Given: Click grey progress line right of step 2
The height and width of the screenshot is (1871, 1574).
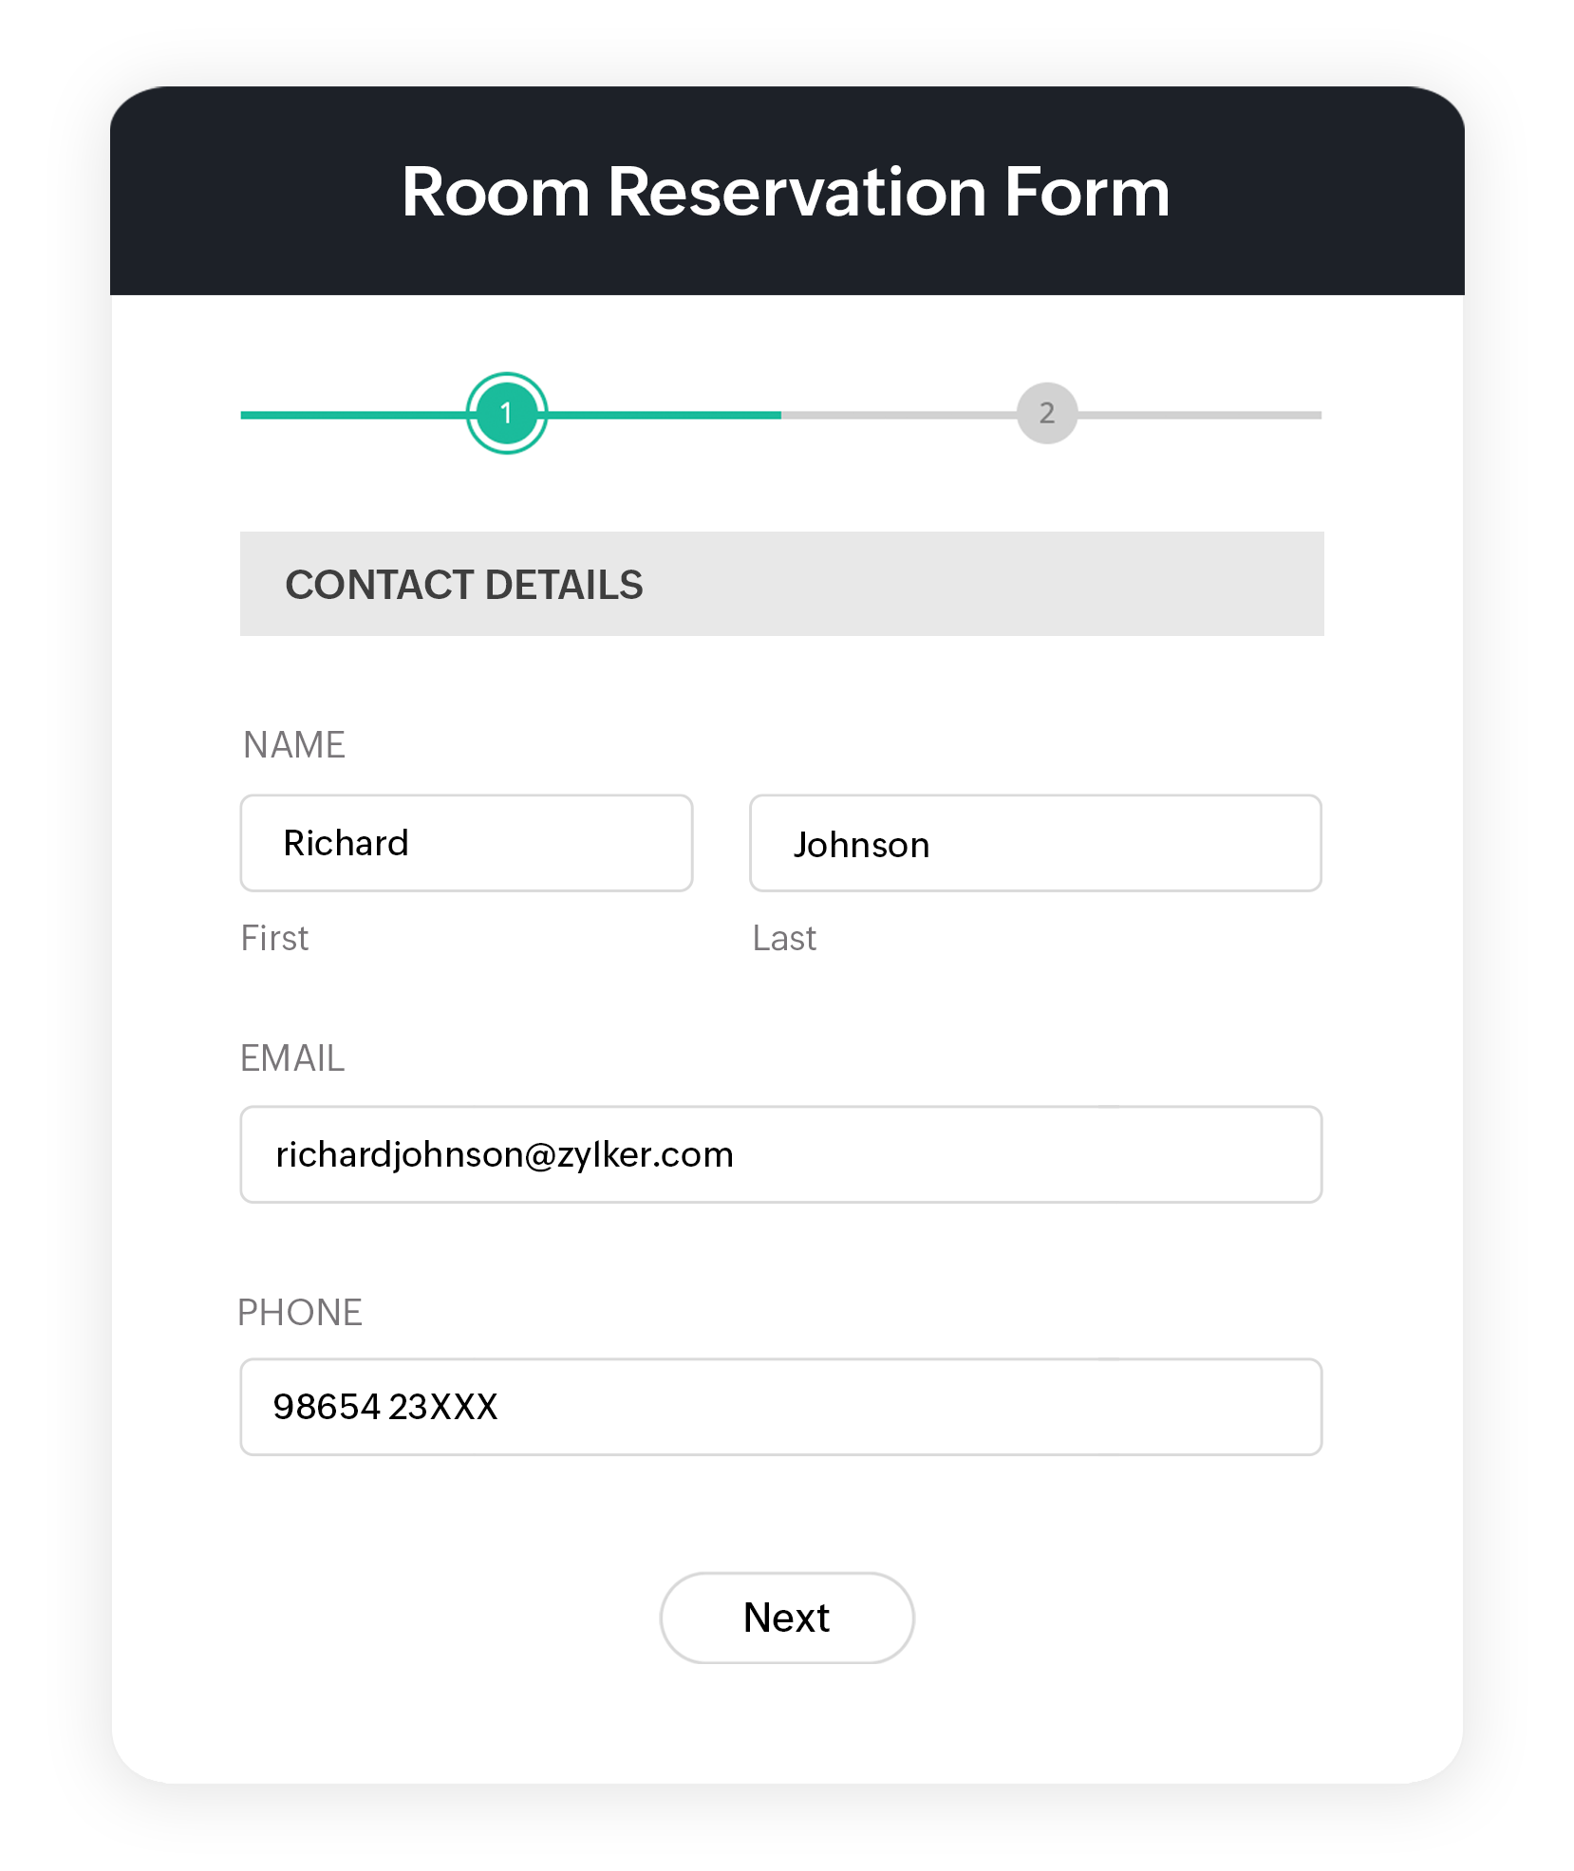Looking at the screenshot, I should [x=1199, y=415].
